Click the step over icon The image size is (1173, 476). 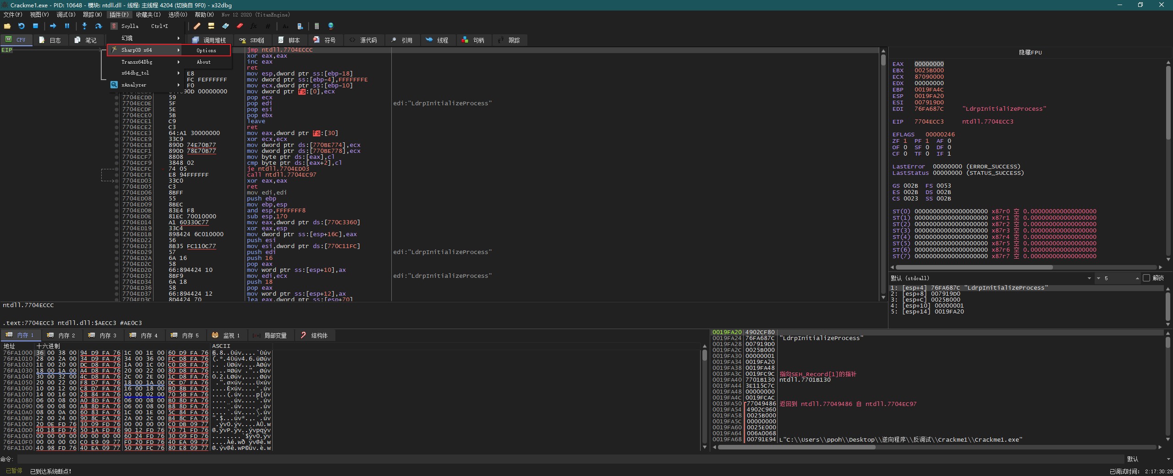click(98, 26)
